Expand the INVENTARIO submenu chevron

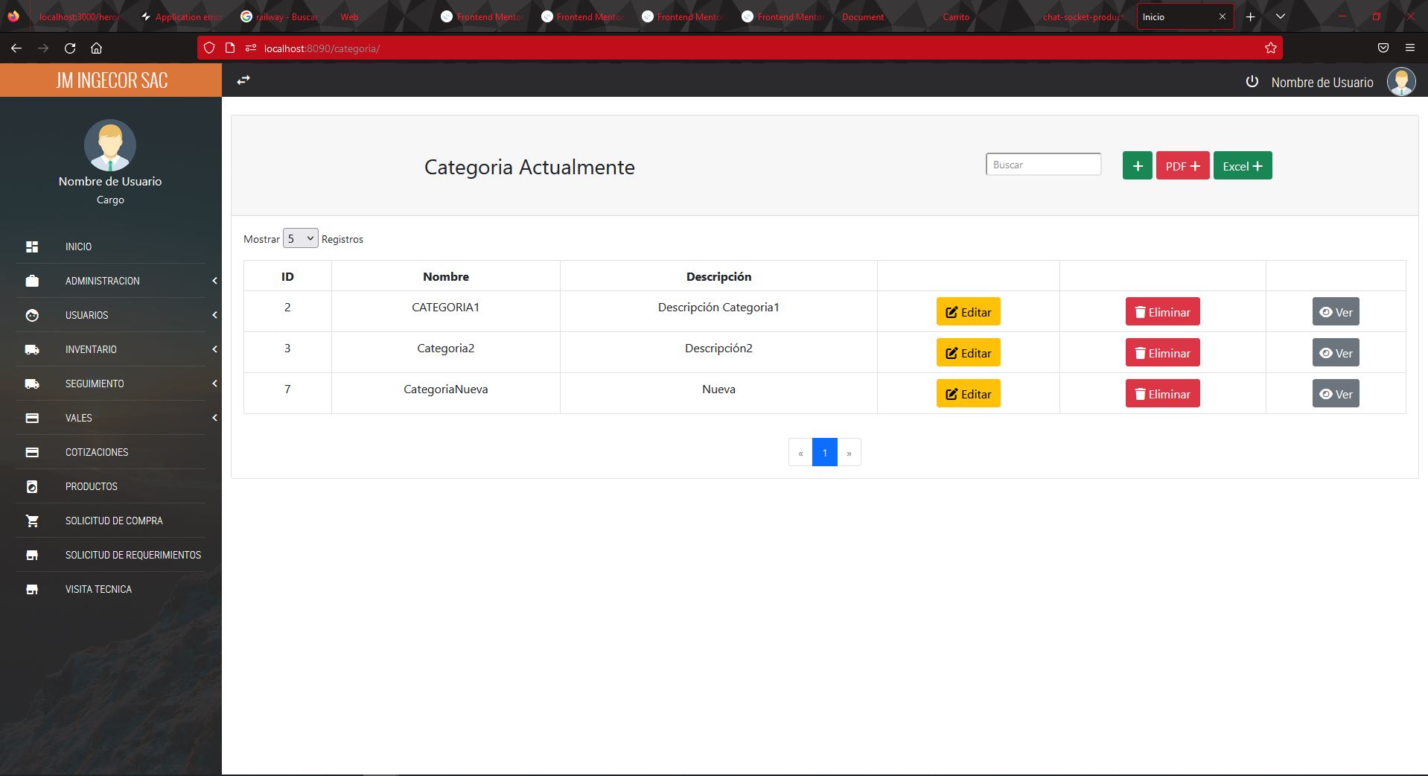coord(214,349)
